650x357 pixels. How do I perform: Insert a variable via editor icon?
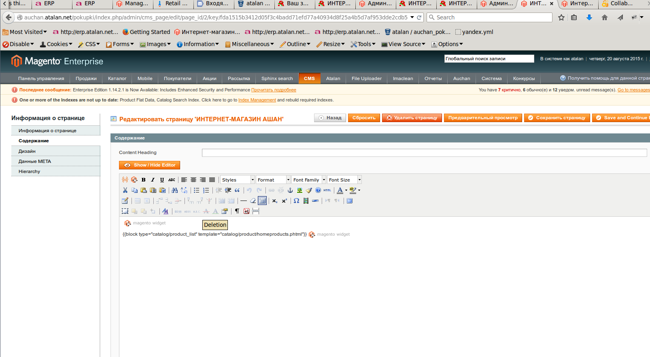click(125, 180)
